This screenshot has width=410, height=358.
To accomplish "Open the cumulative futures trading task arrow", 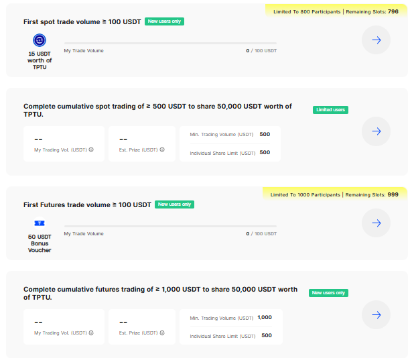I will tap(376, 315).
